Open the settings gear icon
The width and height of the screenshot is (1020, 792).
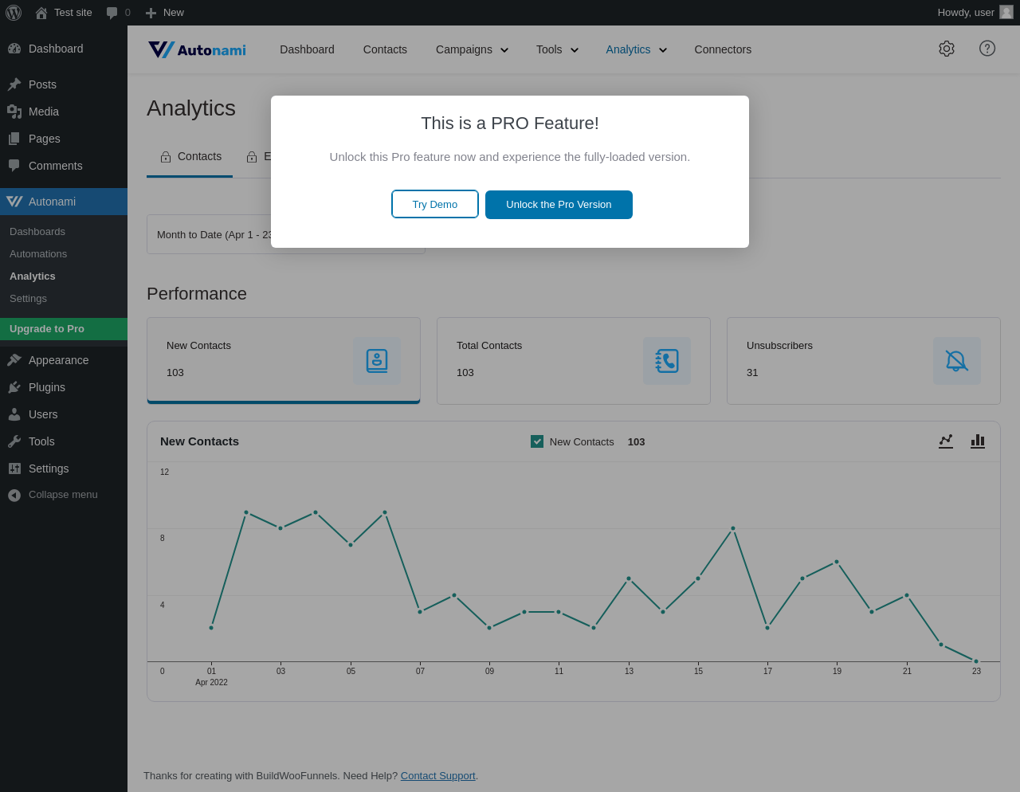947,49
